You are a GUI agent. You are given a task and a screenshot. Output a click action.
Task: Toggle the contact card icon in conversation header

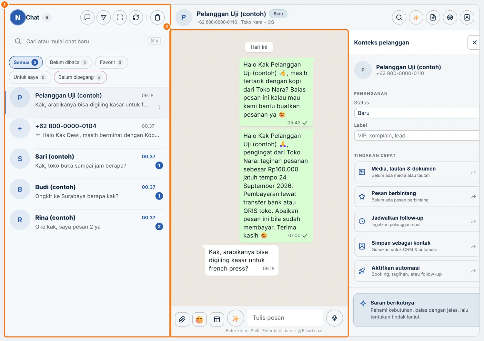coord(467,17)
